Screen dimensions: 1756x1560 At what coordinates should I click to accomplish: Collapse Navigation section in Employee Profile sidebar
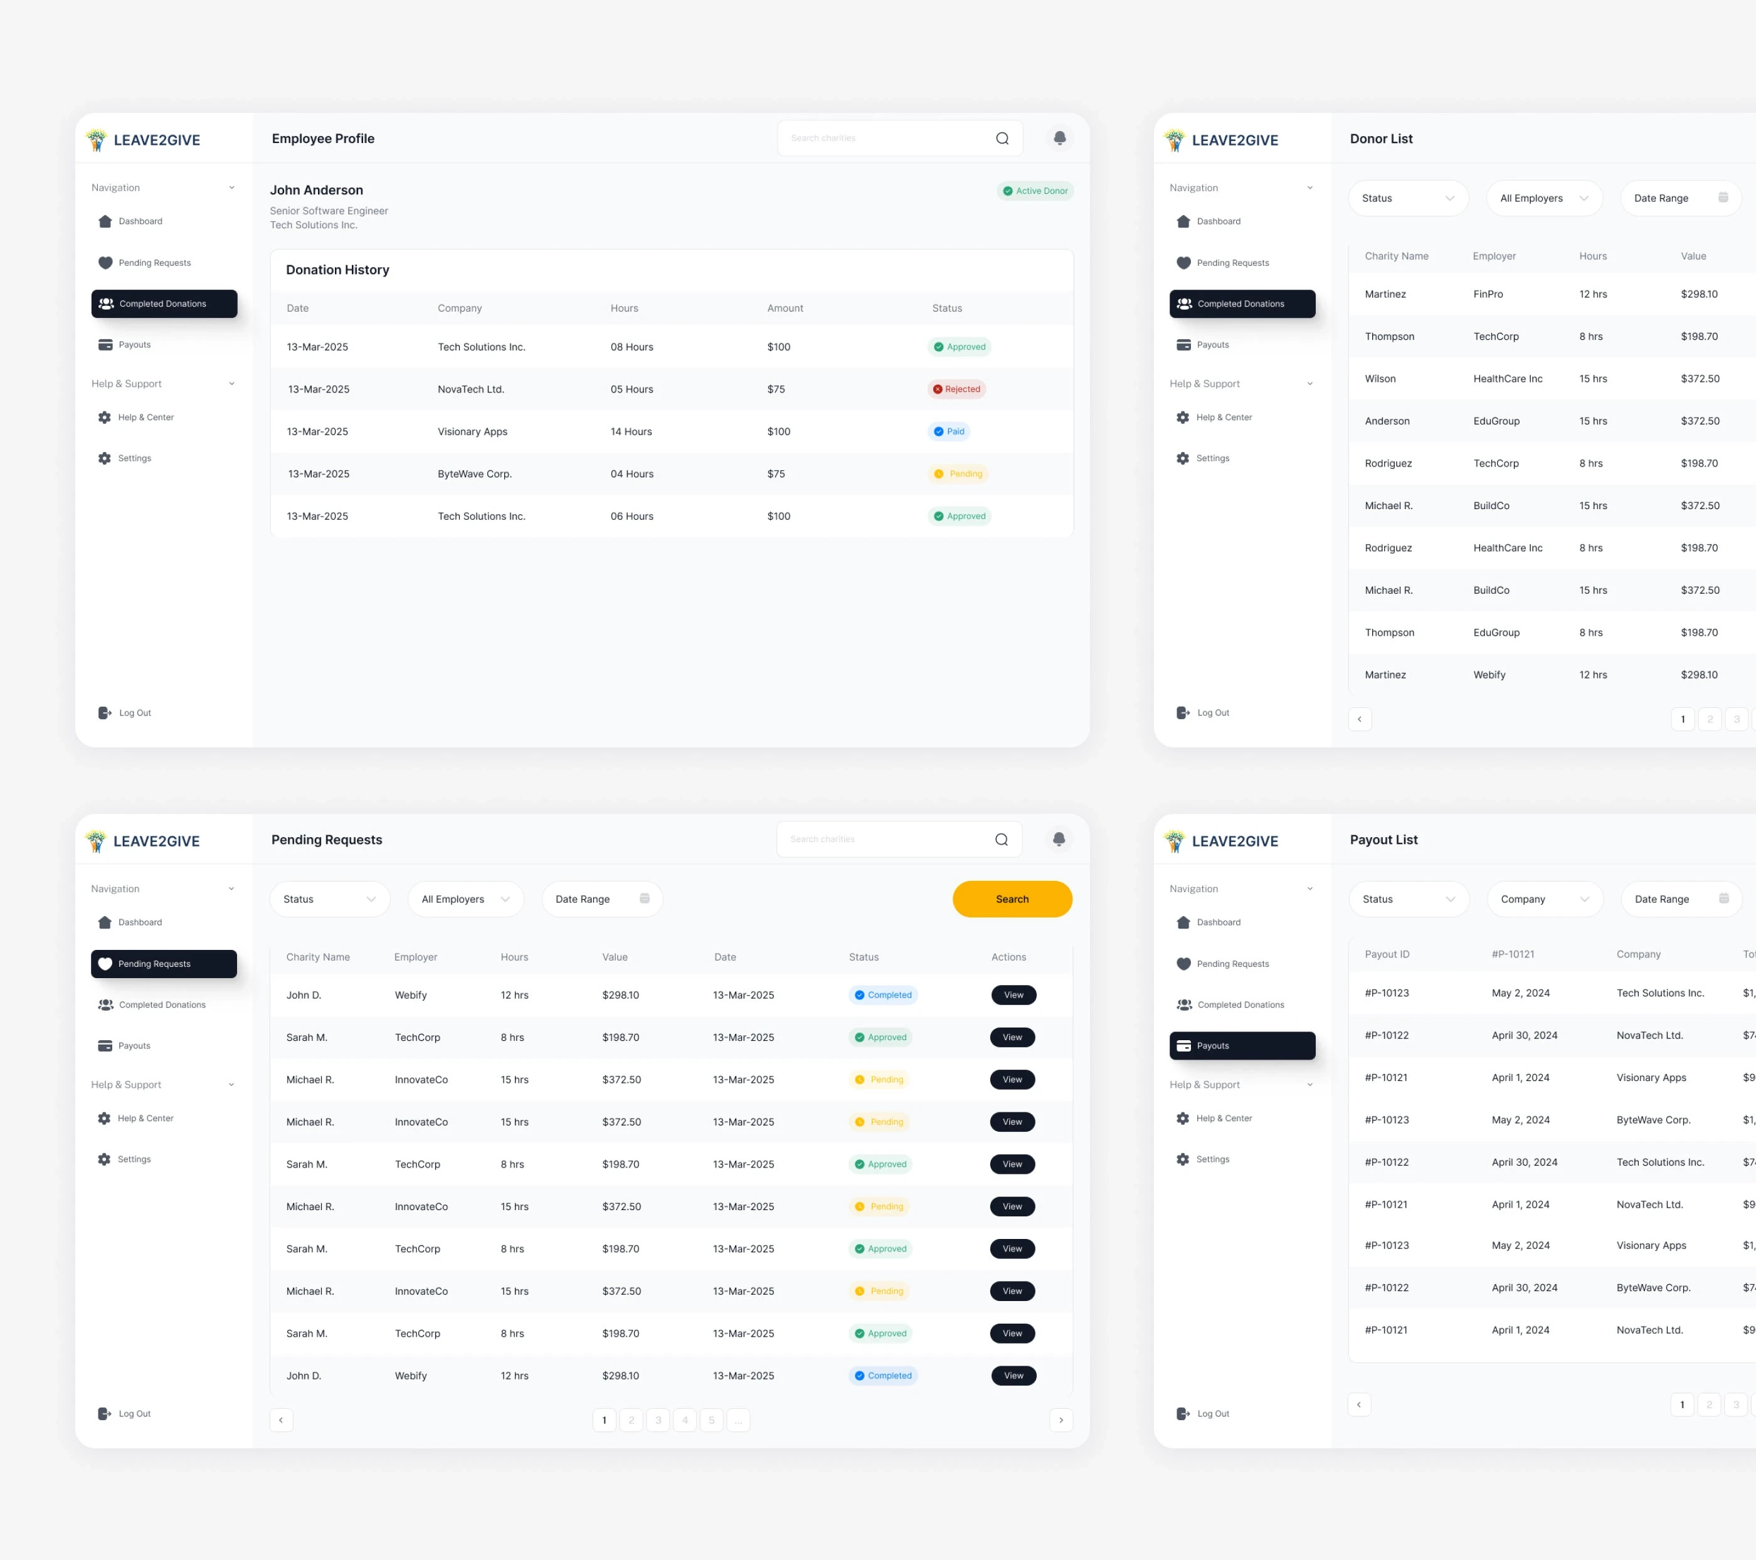click(231, 188)
